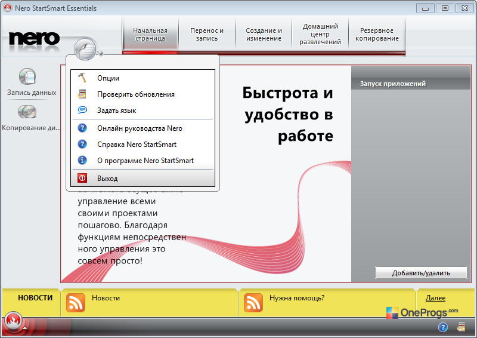This screenshot has height=338, width=477.
Task: Click the Запись данных label
Action: click(32, 93)
